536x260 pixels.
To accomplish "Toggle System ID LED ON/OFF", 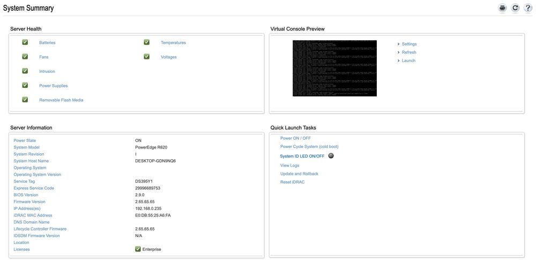I will tap(302, 156).
